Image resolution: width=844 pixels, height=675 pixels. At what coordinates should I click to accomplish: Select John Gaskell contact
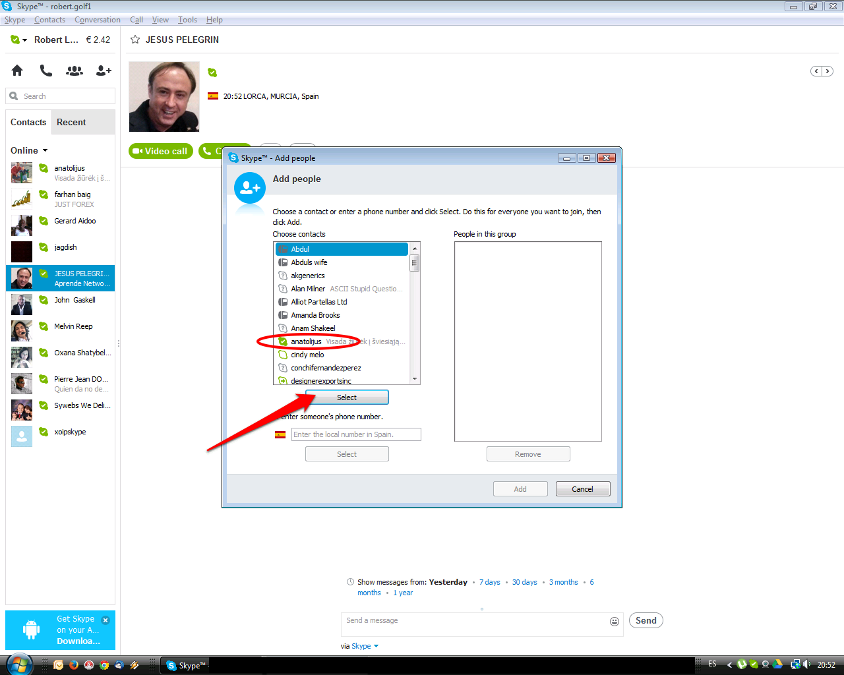(x=61, y=305)
